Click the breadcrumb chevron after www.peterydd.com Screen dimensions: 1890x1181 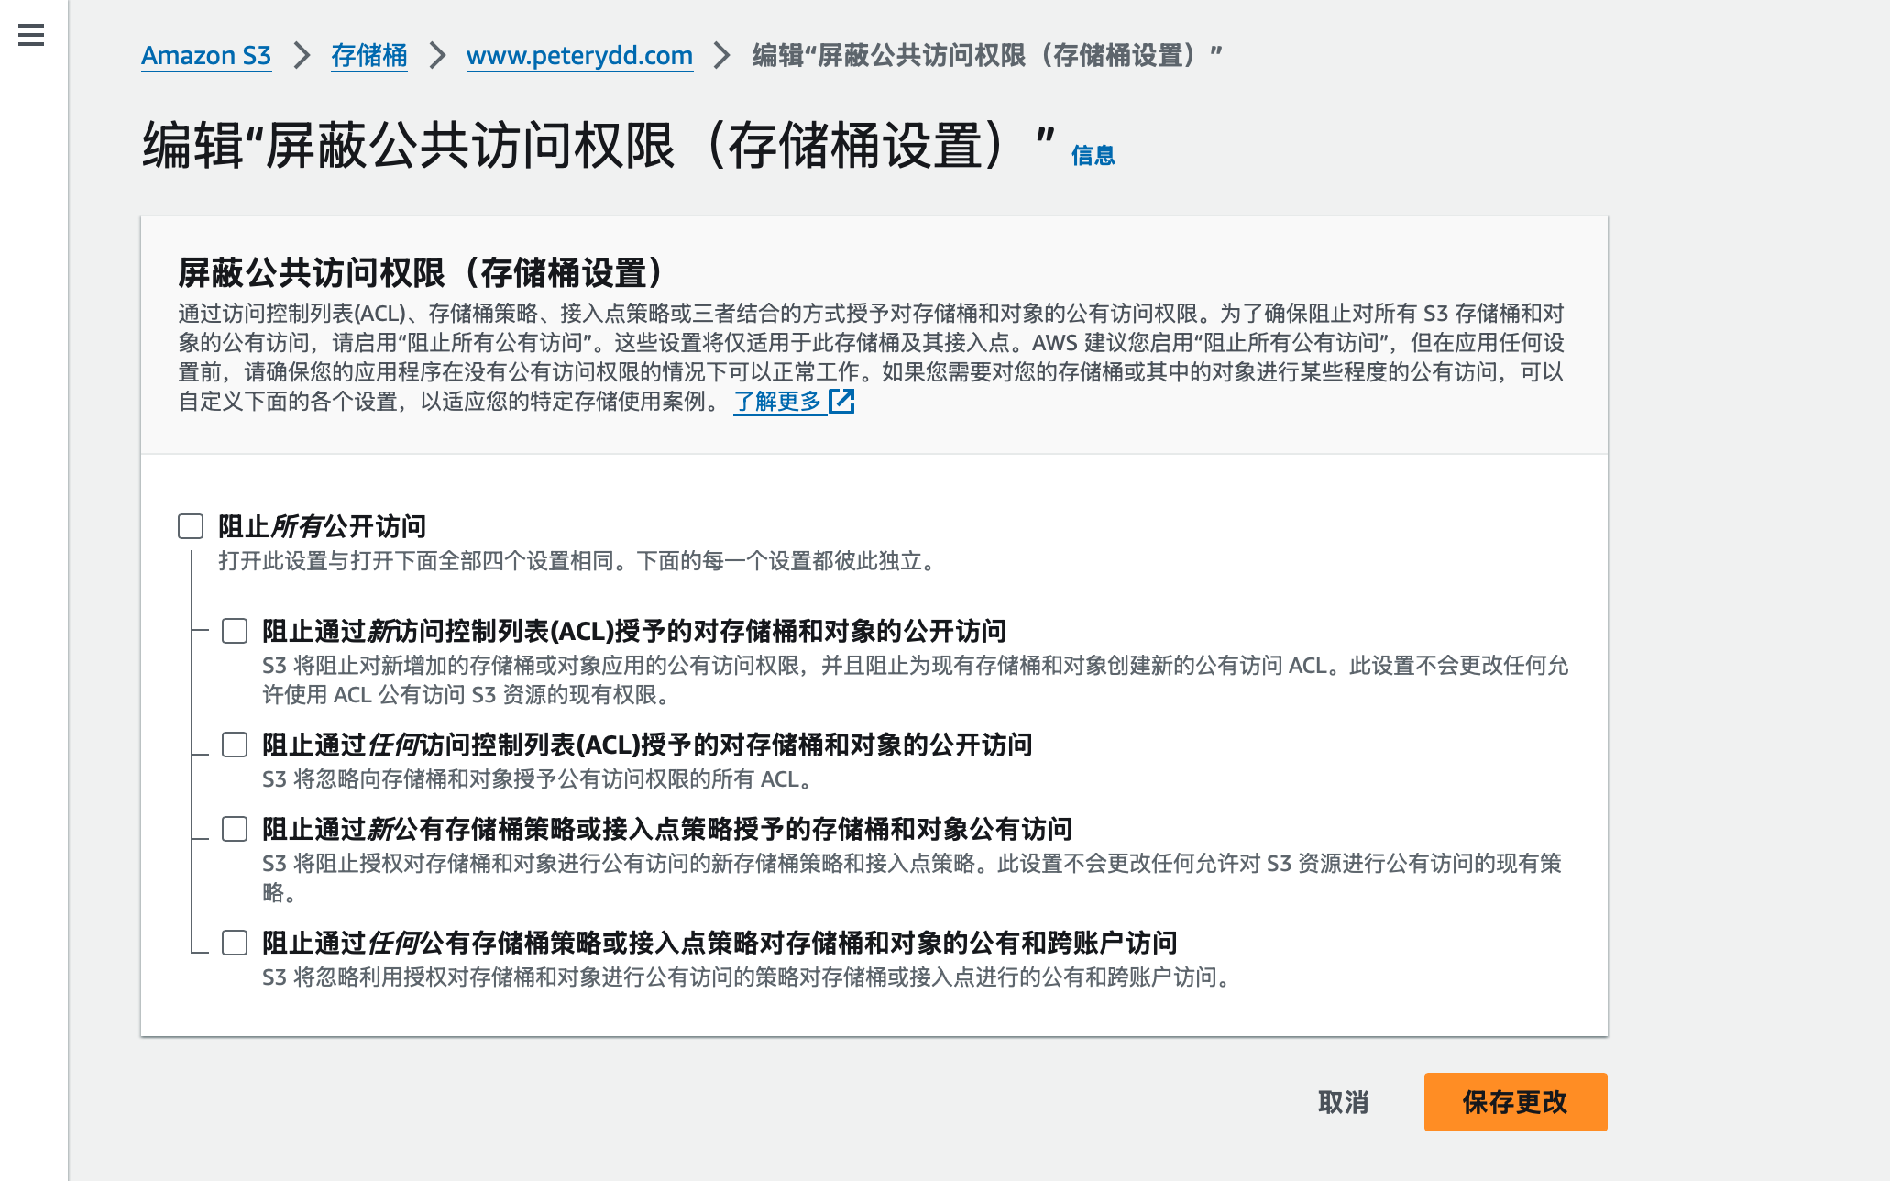point(722,55)
